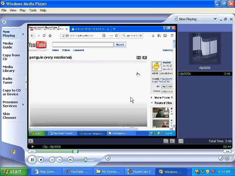Toggle shuffle mode button
Image resolution: width=235 pixels, height=176 pixels.
tap(108, 158)
